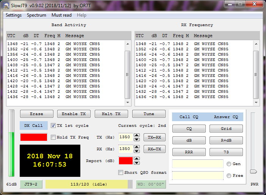The width and height of the screenshot is (266, 195).
Task: Decrease TX frequency with down arrow
Action: click(x=137, y=139)
